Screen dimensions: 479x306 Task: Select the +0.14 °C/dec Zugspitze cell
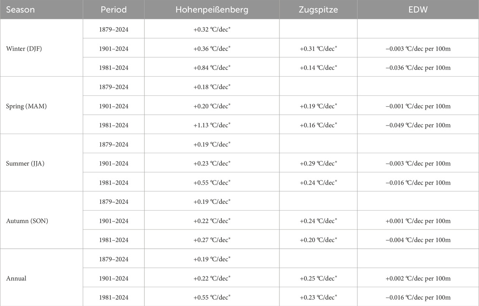(x=318, y=68)
